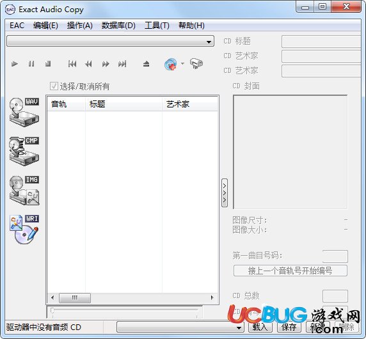
Task: Toggle 选择/取消所有 checkbox
Action: click(54, 86)
